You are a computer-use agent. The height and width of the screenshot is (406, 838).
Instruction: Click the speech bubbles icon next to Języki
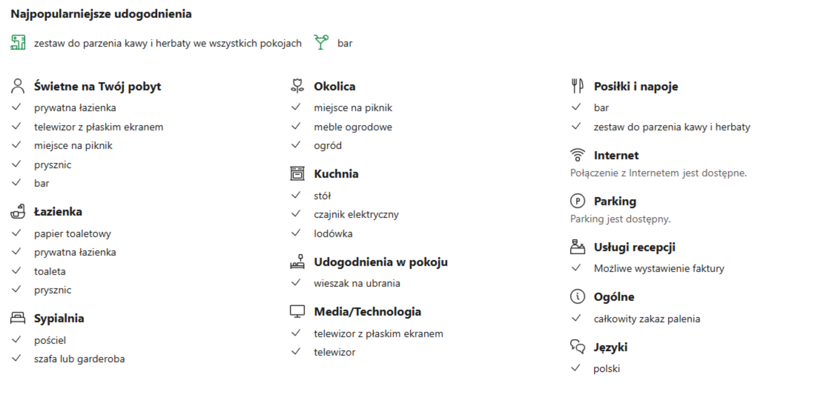point(577,347)
